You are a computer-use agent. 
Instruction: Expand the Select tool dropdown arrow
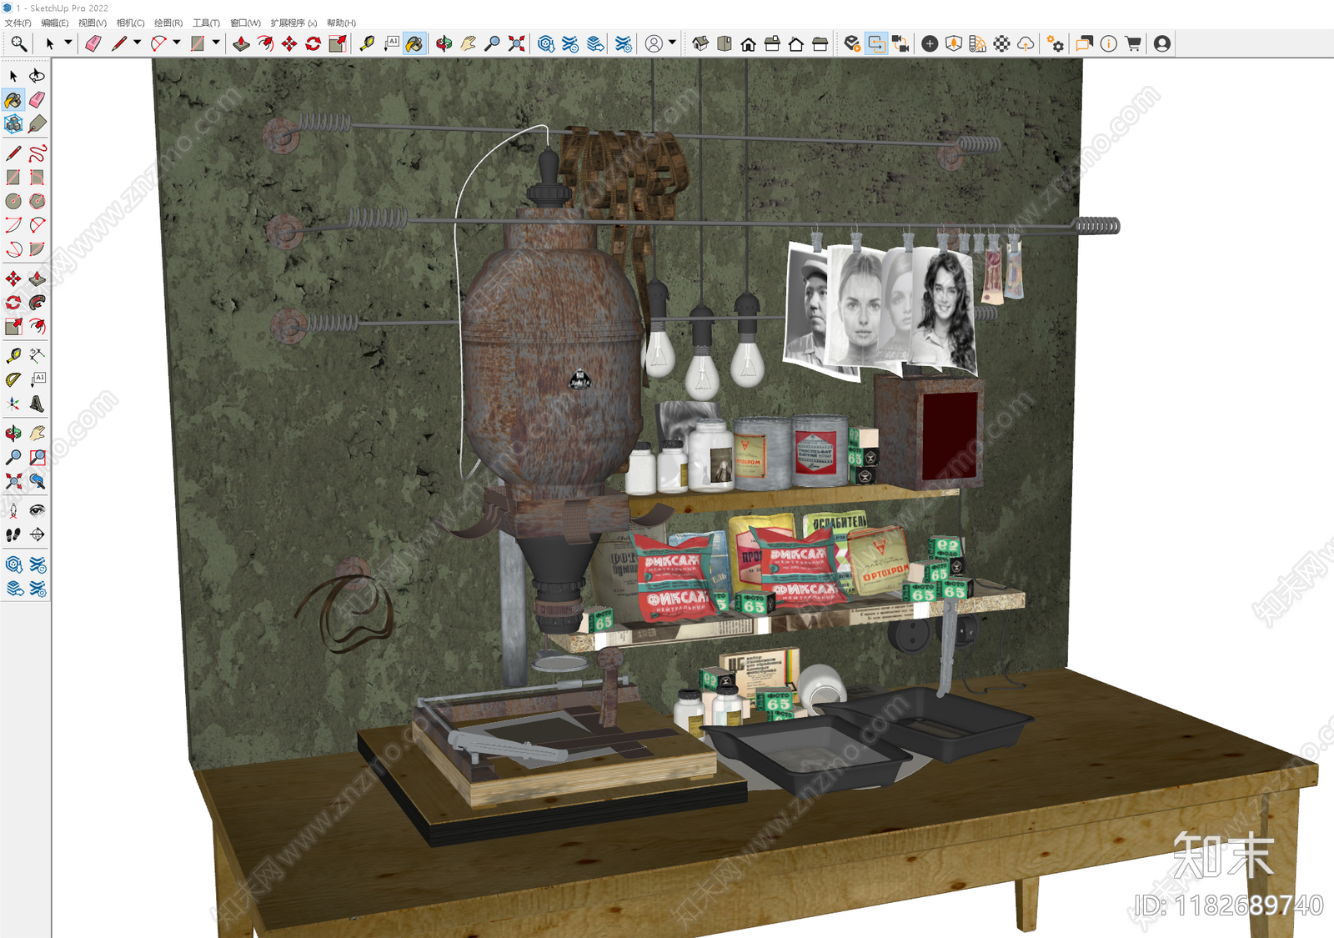click(68, 43)
